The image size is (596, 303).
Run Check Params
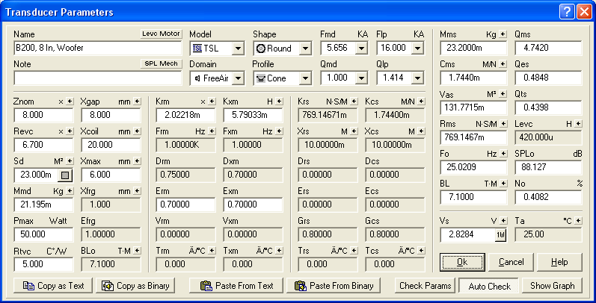[x=425, y=286]
